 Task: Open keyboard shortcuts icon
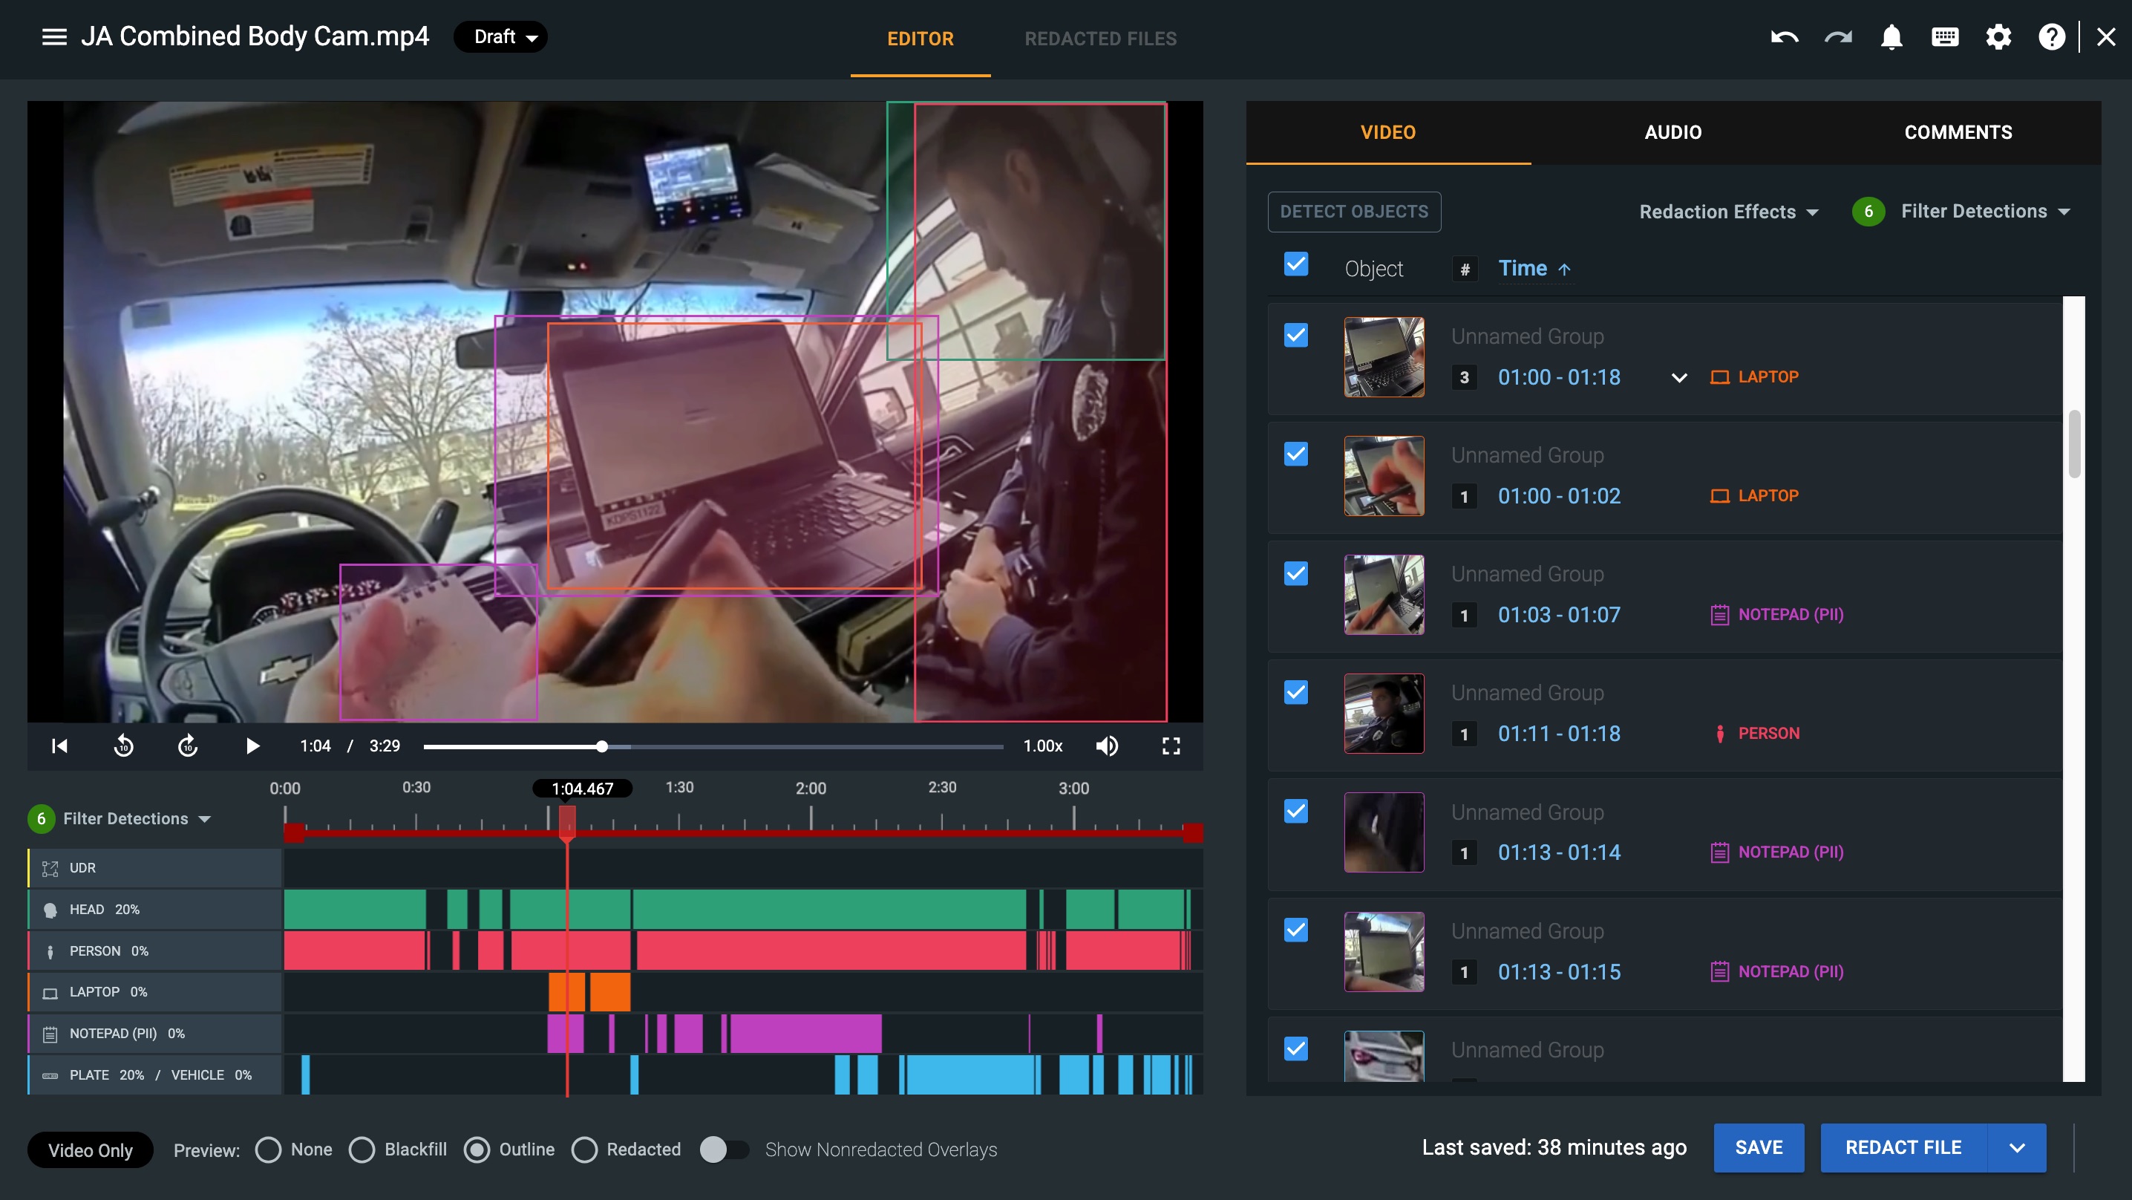(1945, 37)
